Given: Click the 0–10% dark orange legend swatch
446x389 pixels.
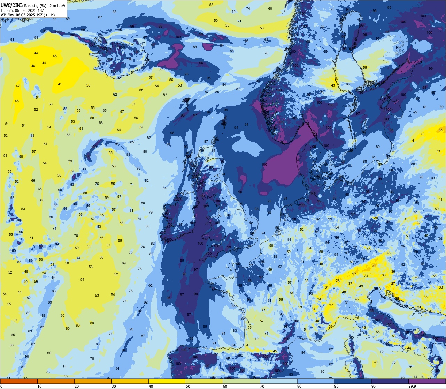Looking at the screenshot, I should click(x=19, y=381).
